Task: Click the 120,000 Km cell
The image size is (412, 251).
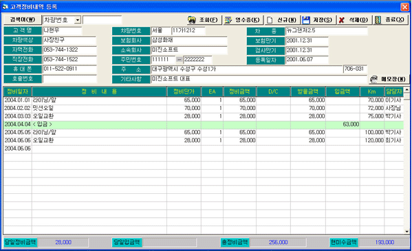Action: point(372,140)
